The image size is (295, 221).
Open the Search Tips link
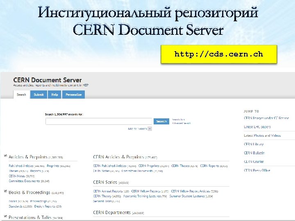pyautogui.click(x=179, y=120)
